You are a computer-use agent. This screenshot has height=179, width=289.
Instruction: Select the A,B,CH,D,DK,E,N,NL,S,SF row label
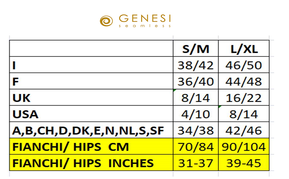click(88, 130)
